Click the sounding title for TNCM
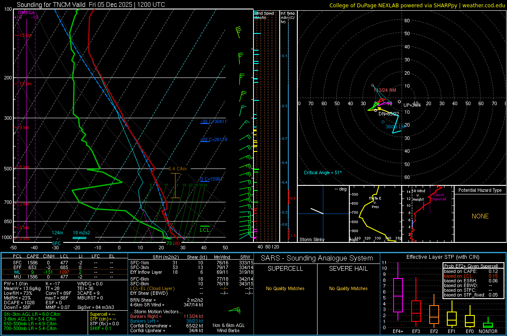507x336 pixels. coord(91,5)
